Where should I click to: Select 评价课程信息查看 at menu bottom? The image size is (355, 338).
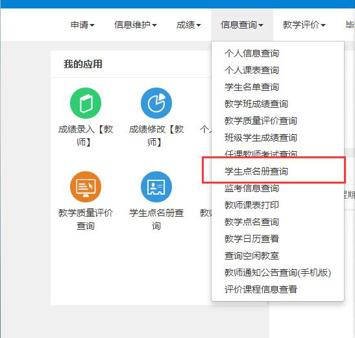261,289
